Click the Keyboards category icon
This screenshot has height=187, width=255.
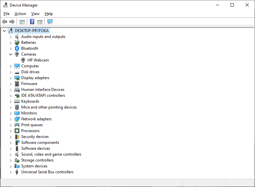[x=17, y=101]
